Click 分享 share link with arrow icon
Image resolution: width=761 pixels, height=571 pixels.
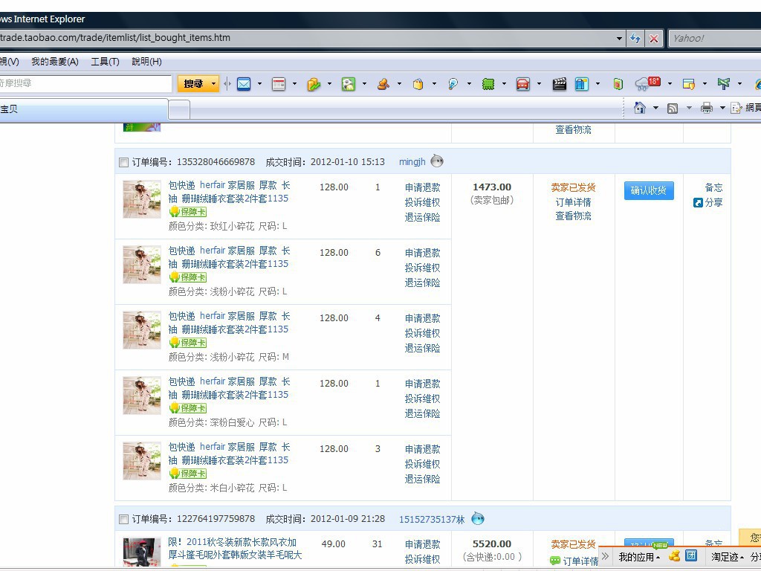click(708, 202)
